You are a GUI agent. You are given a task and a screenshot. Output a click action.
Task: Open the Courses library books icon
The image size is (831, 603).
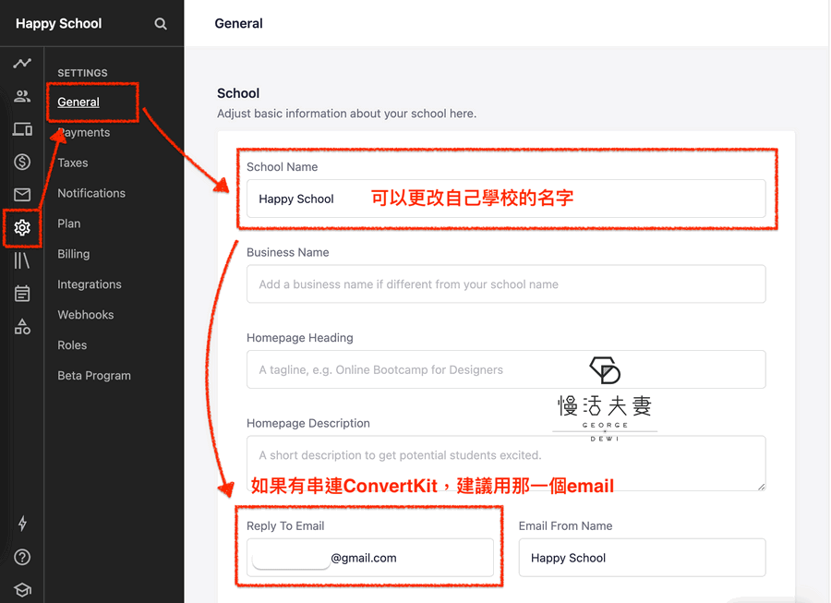tap(22, 261)
